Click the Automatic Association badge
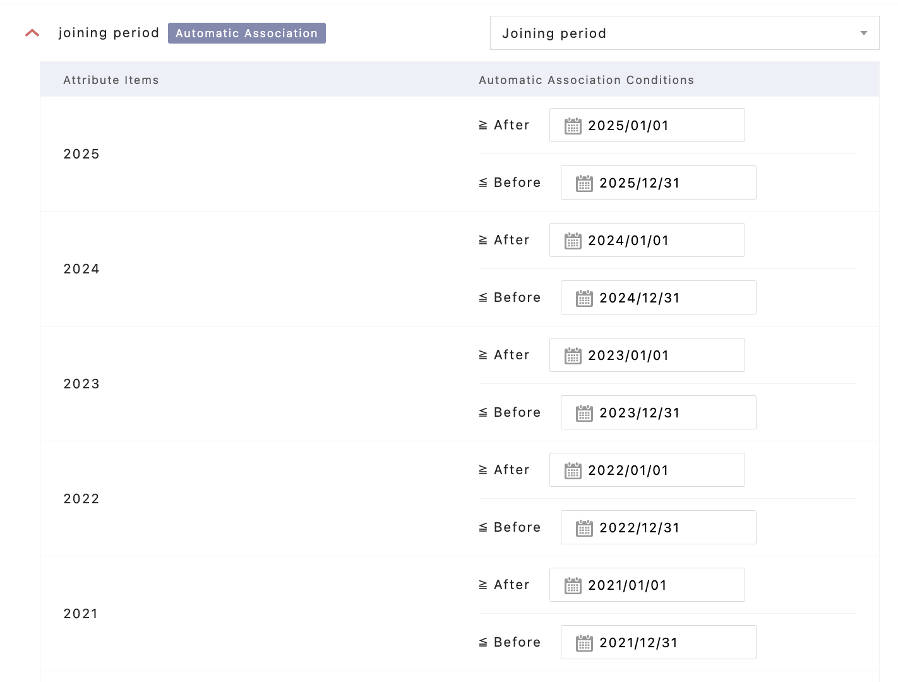Image resolution: width=898 pixels, height=682 pixels. click(246, 33)
